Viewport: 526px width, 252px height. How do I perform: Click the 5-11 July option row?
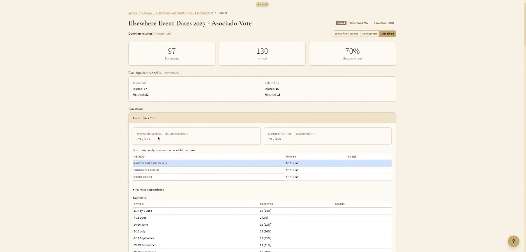262,231
